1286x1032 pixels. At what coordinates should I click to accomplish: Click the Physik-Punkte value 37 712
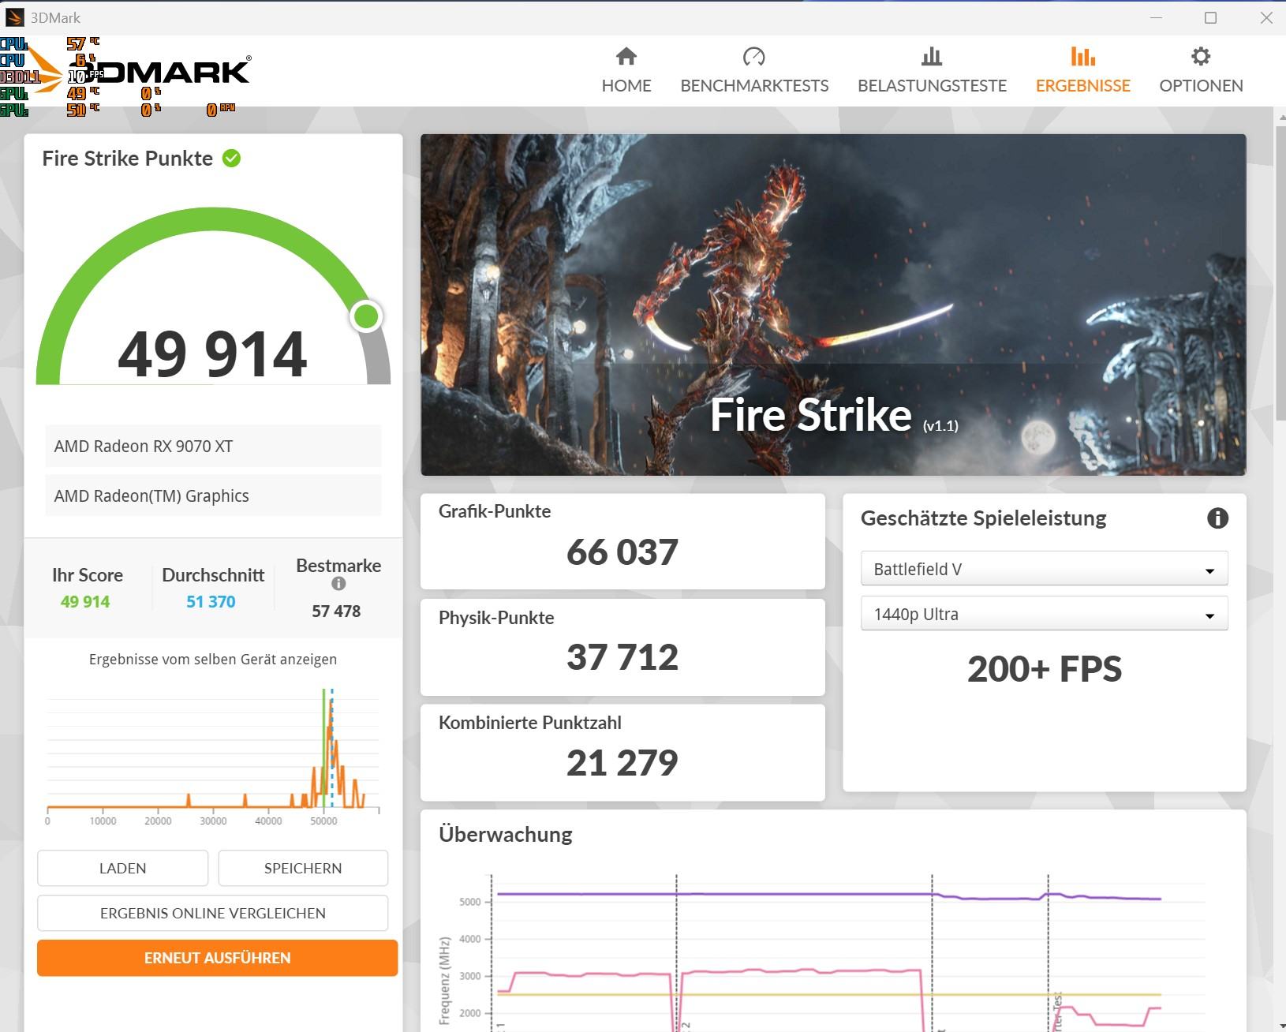[622, 657]
